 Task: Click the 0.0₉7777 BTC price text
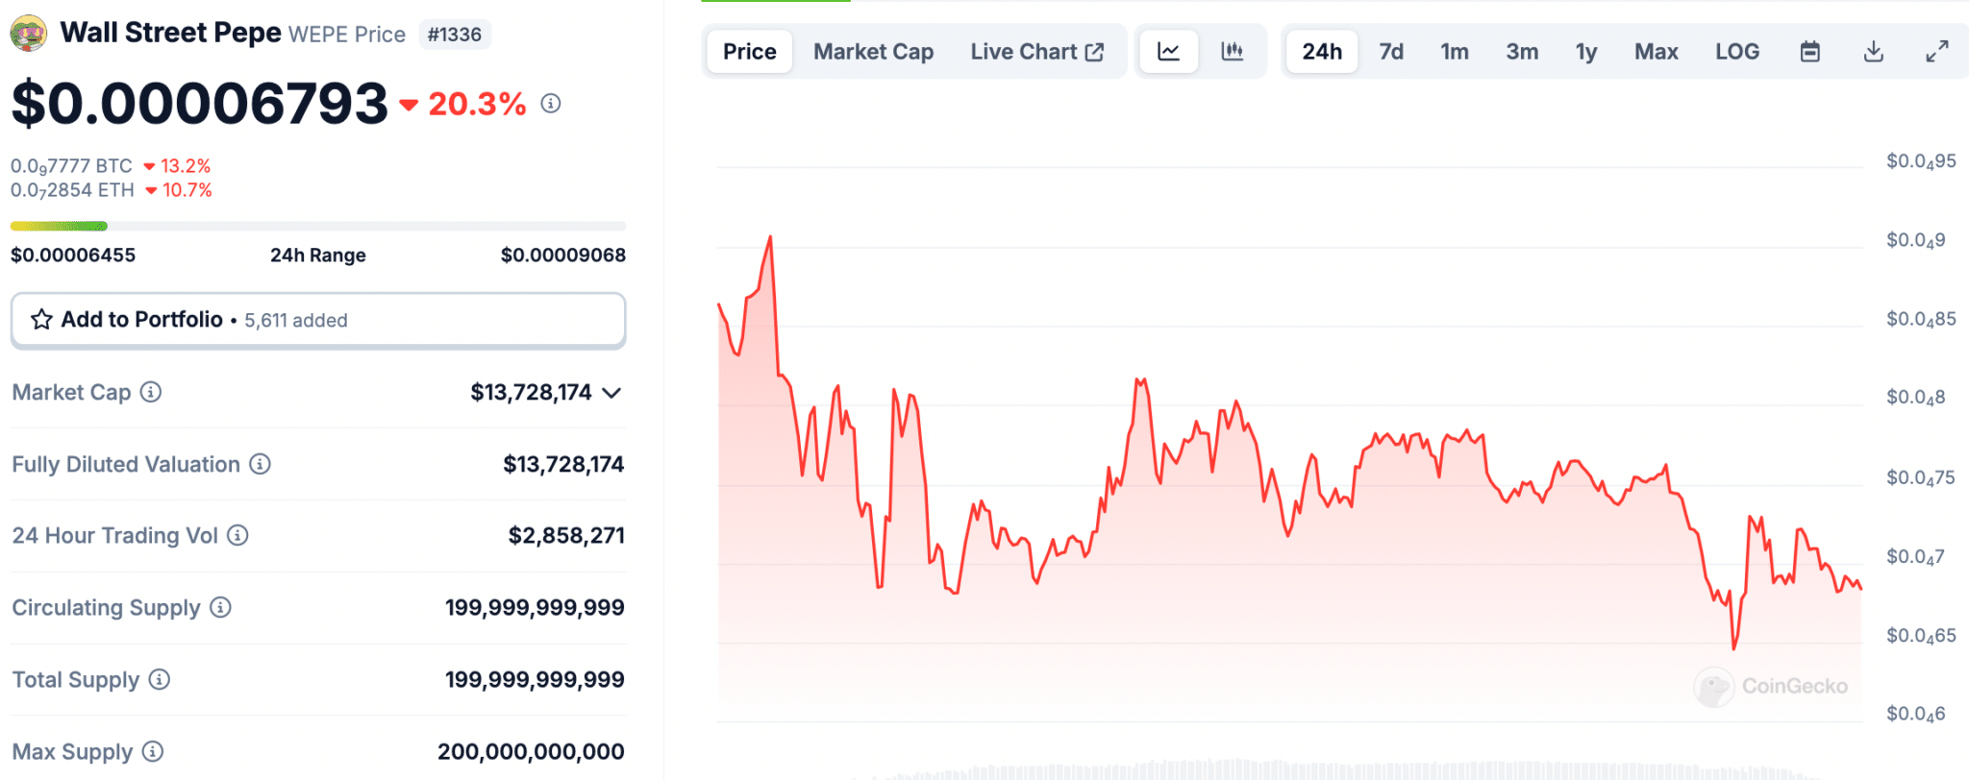coord(71,166)
